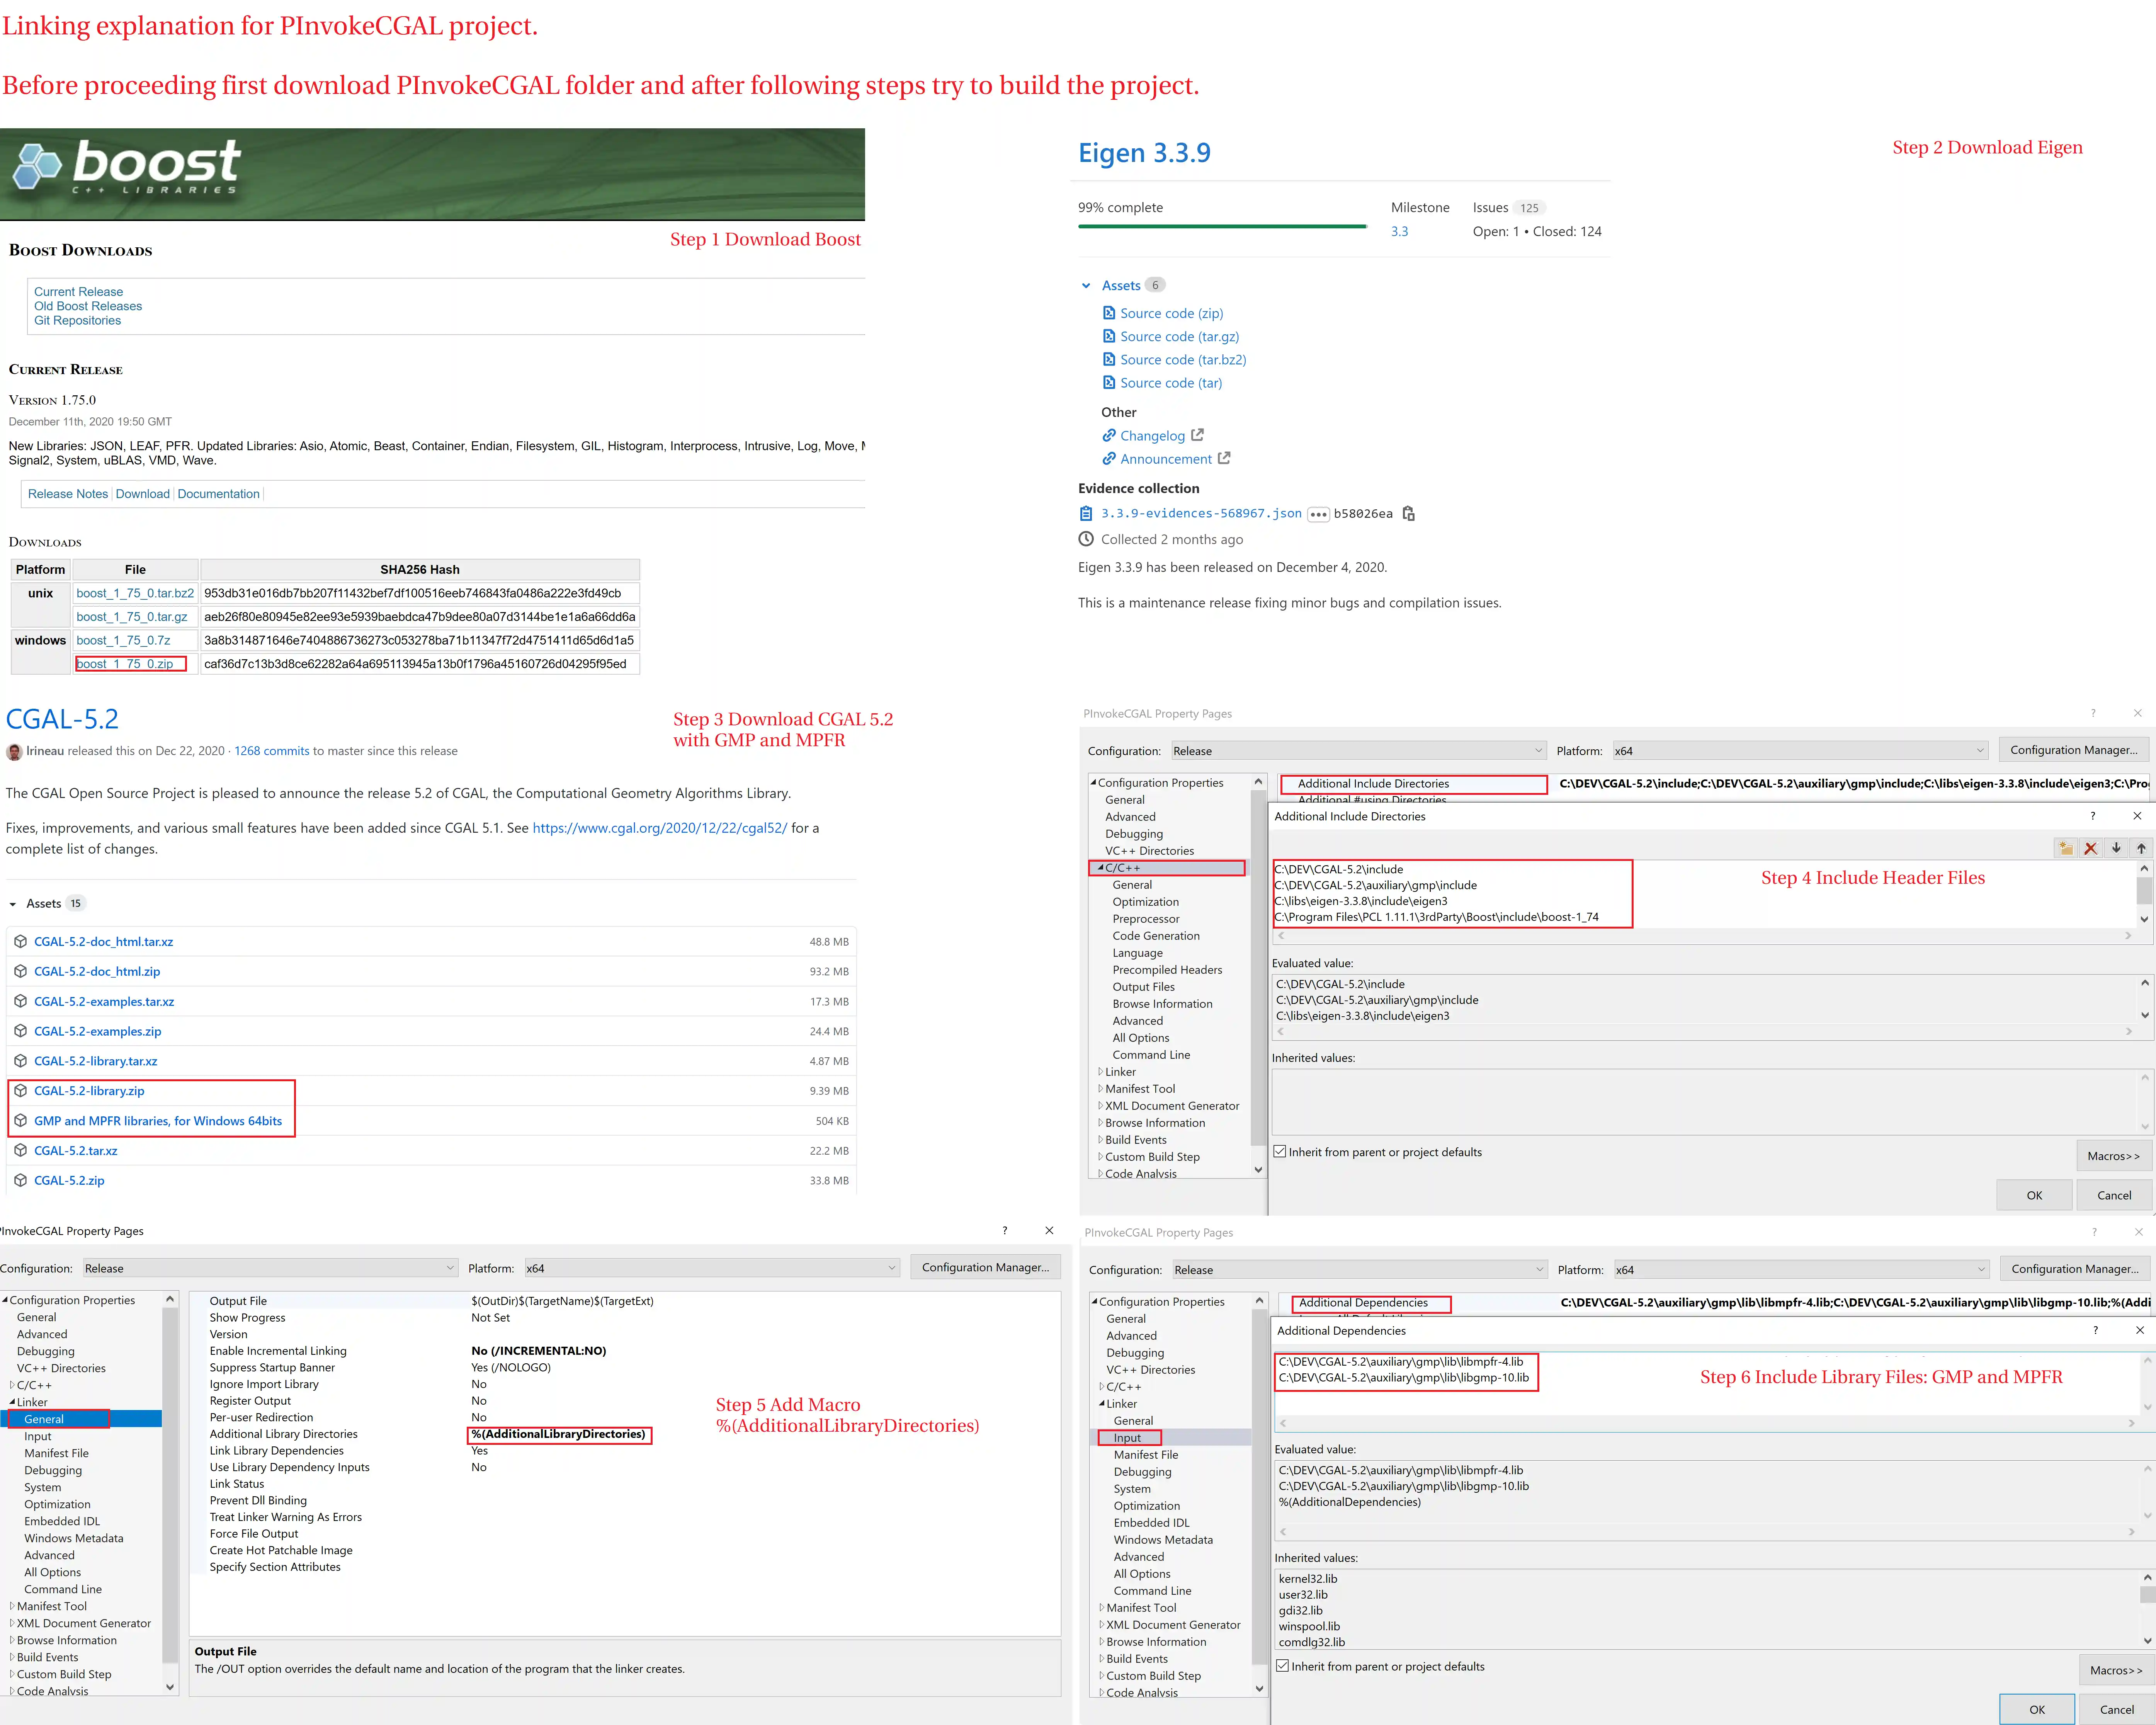Screen dimensions: 2156x1725
Task: Select the Linker Input tree item
Action: (1127, 1438)
